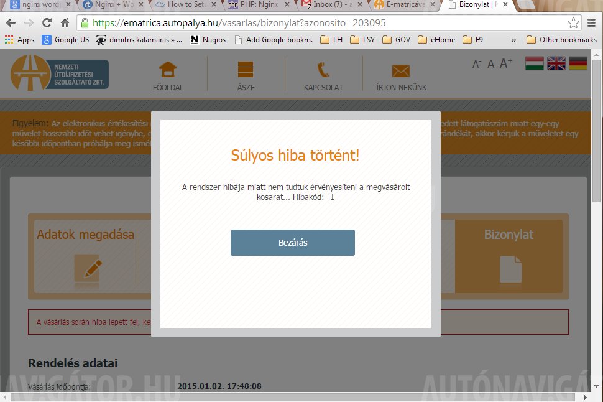Open the Chrome hamburger menu

tap(592, 23)
